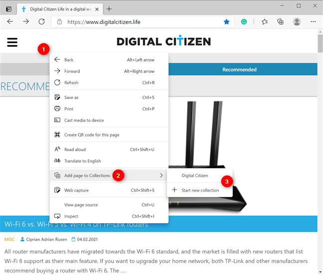The height and width of the screenshot is (275, 323).
Task: Minimize the Edge browser window
Action: click(282, 6)
